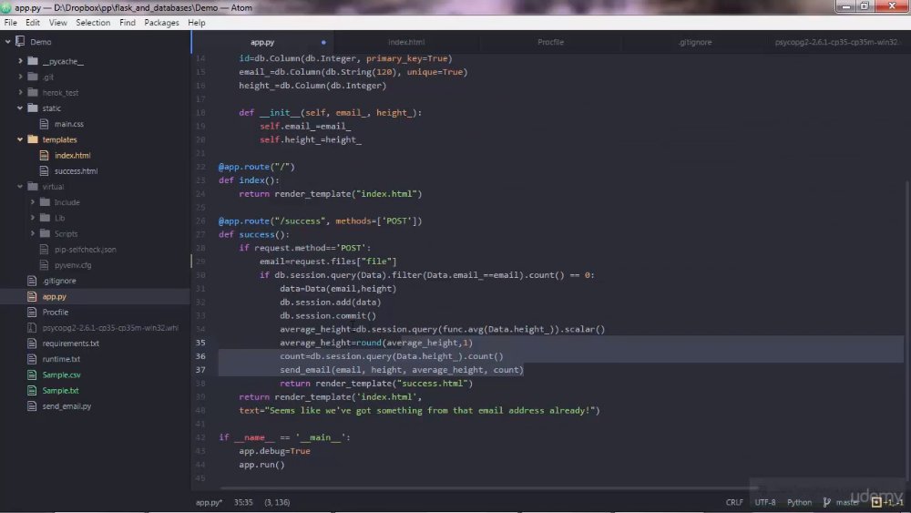Click the virtual folder icon
Image resolution: width=911 pixels, height=513 pixels.
click(x=33, y=187)
